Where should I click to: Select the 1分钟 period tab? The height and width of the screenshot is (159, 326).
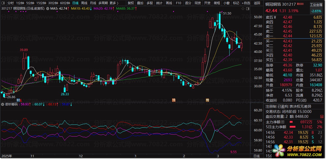pos(20,3)
